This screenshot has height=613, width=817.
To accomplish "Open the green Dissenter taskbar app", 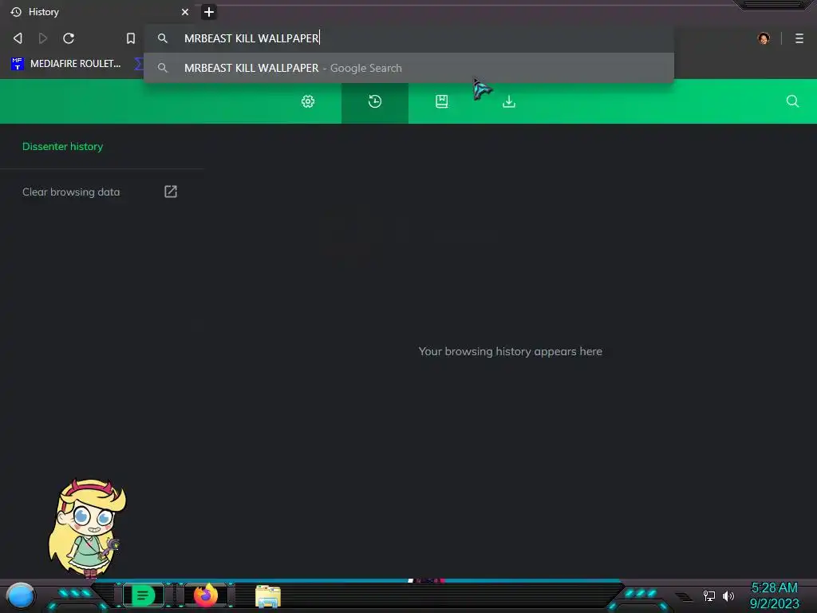I will click(x=144, y=595).
